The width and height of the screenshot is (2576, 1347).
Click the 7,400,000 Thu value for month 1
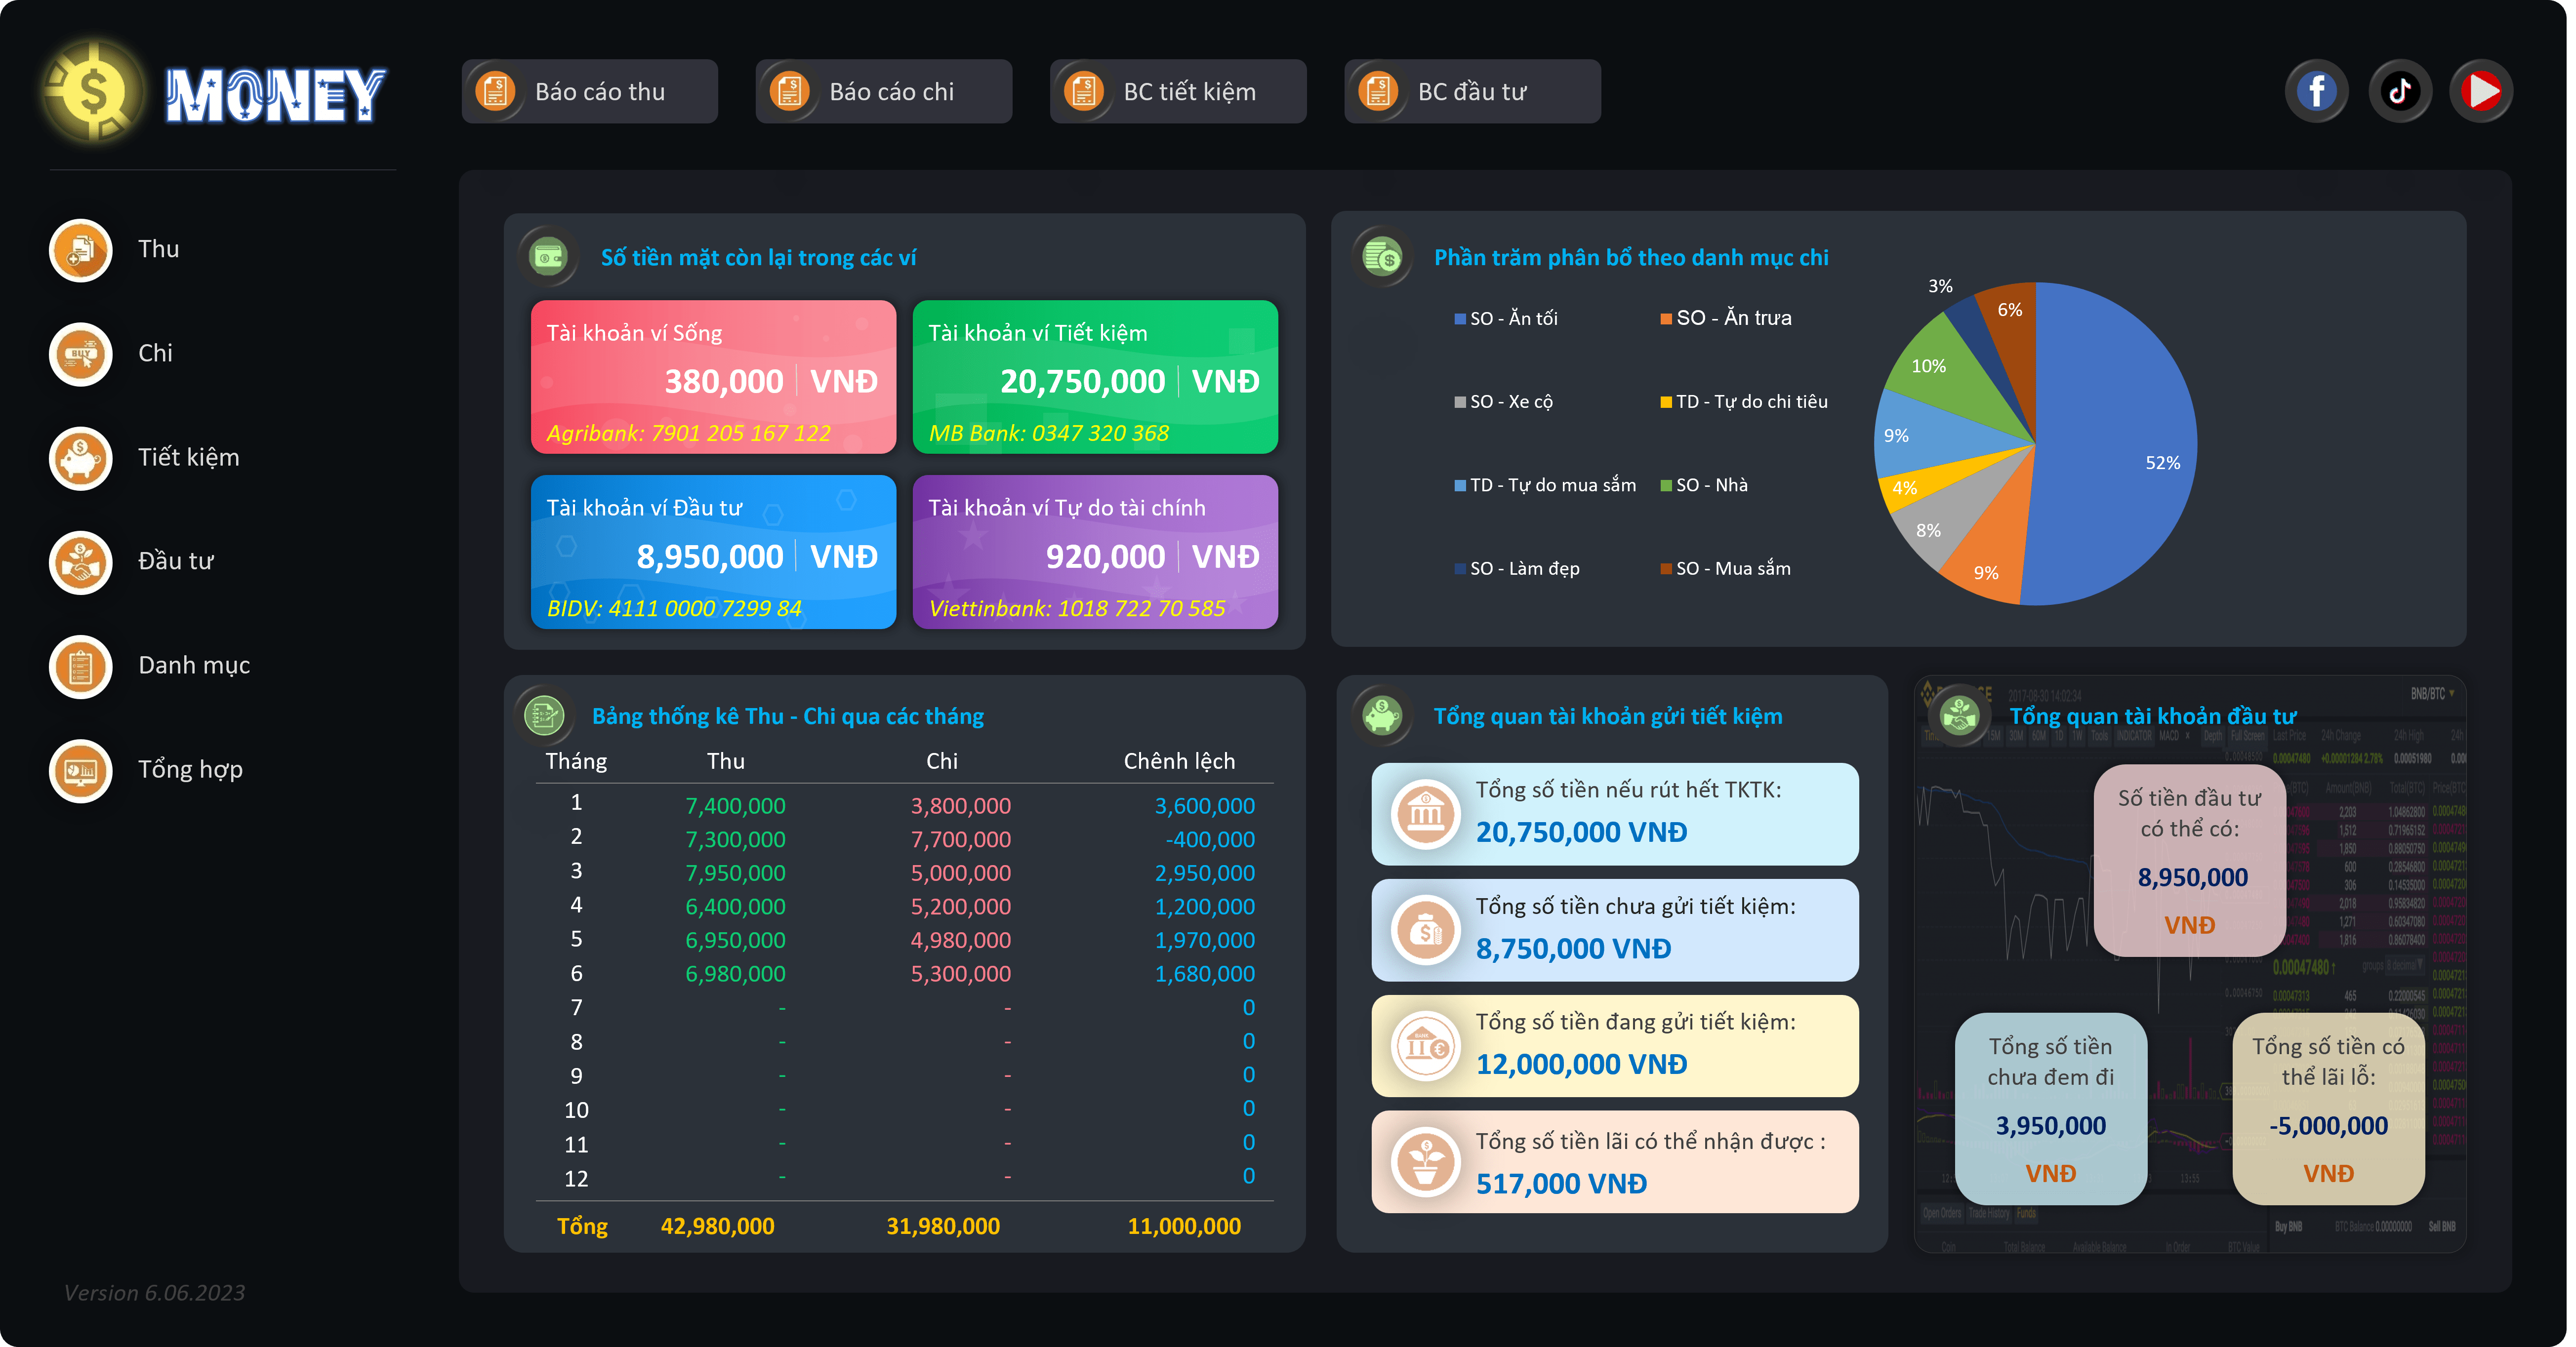click(735, 805)
